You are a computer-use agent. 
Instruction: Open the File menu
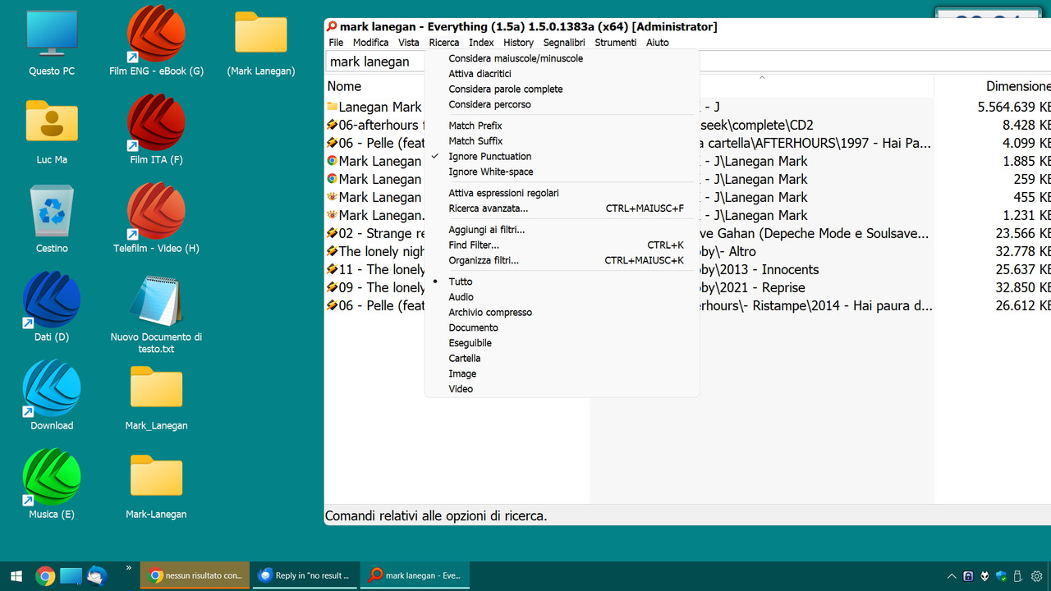[x=336, y=43]
